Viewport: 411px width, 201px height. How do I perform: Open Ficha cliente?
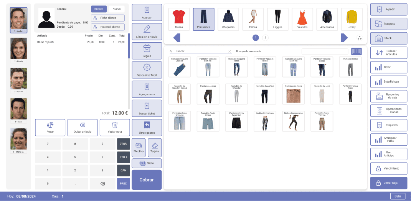108,18
